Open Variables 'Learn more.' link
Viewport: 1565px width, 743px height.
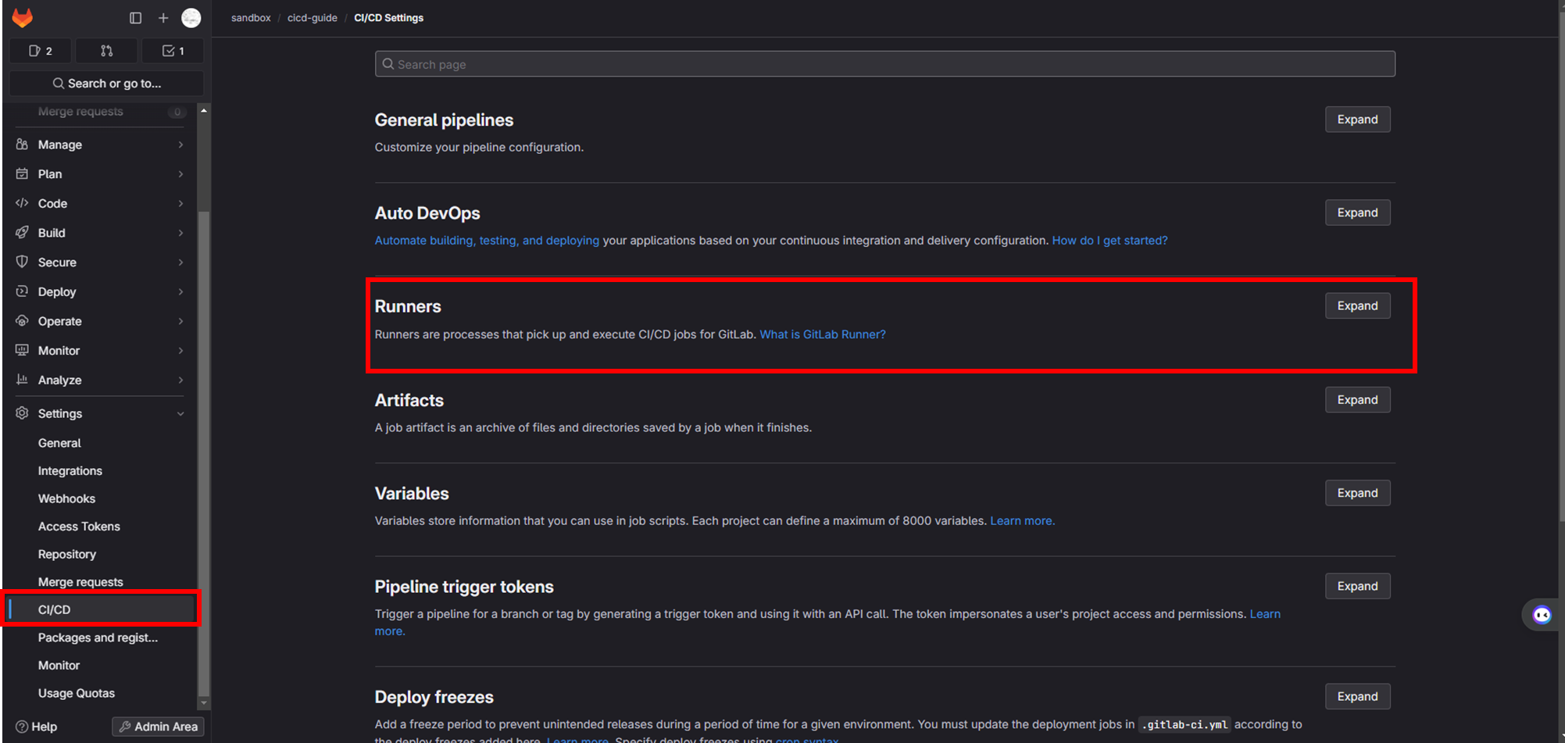coord(1022,521)
